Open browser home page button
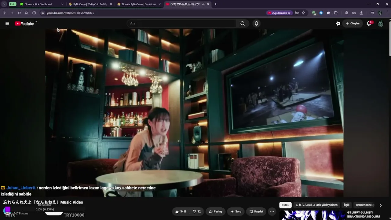This screenshot has height=220, width=391. (x=27, y=13)
